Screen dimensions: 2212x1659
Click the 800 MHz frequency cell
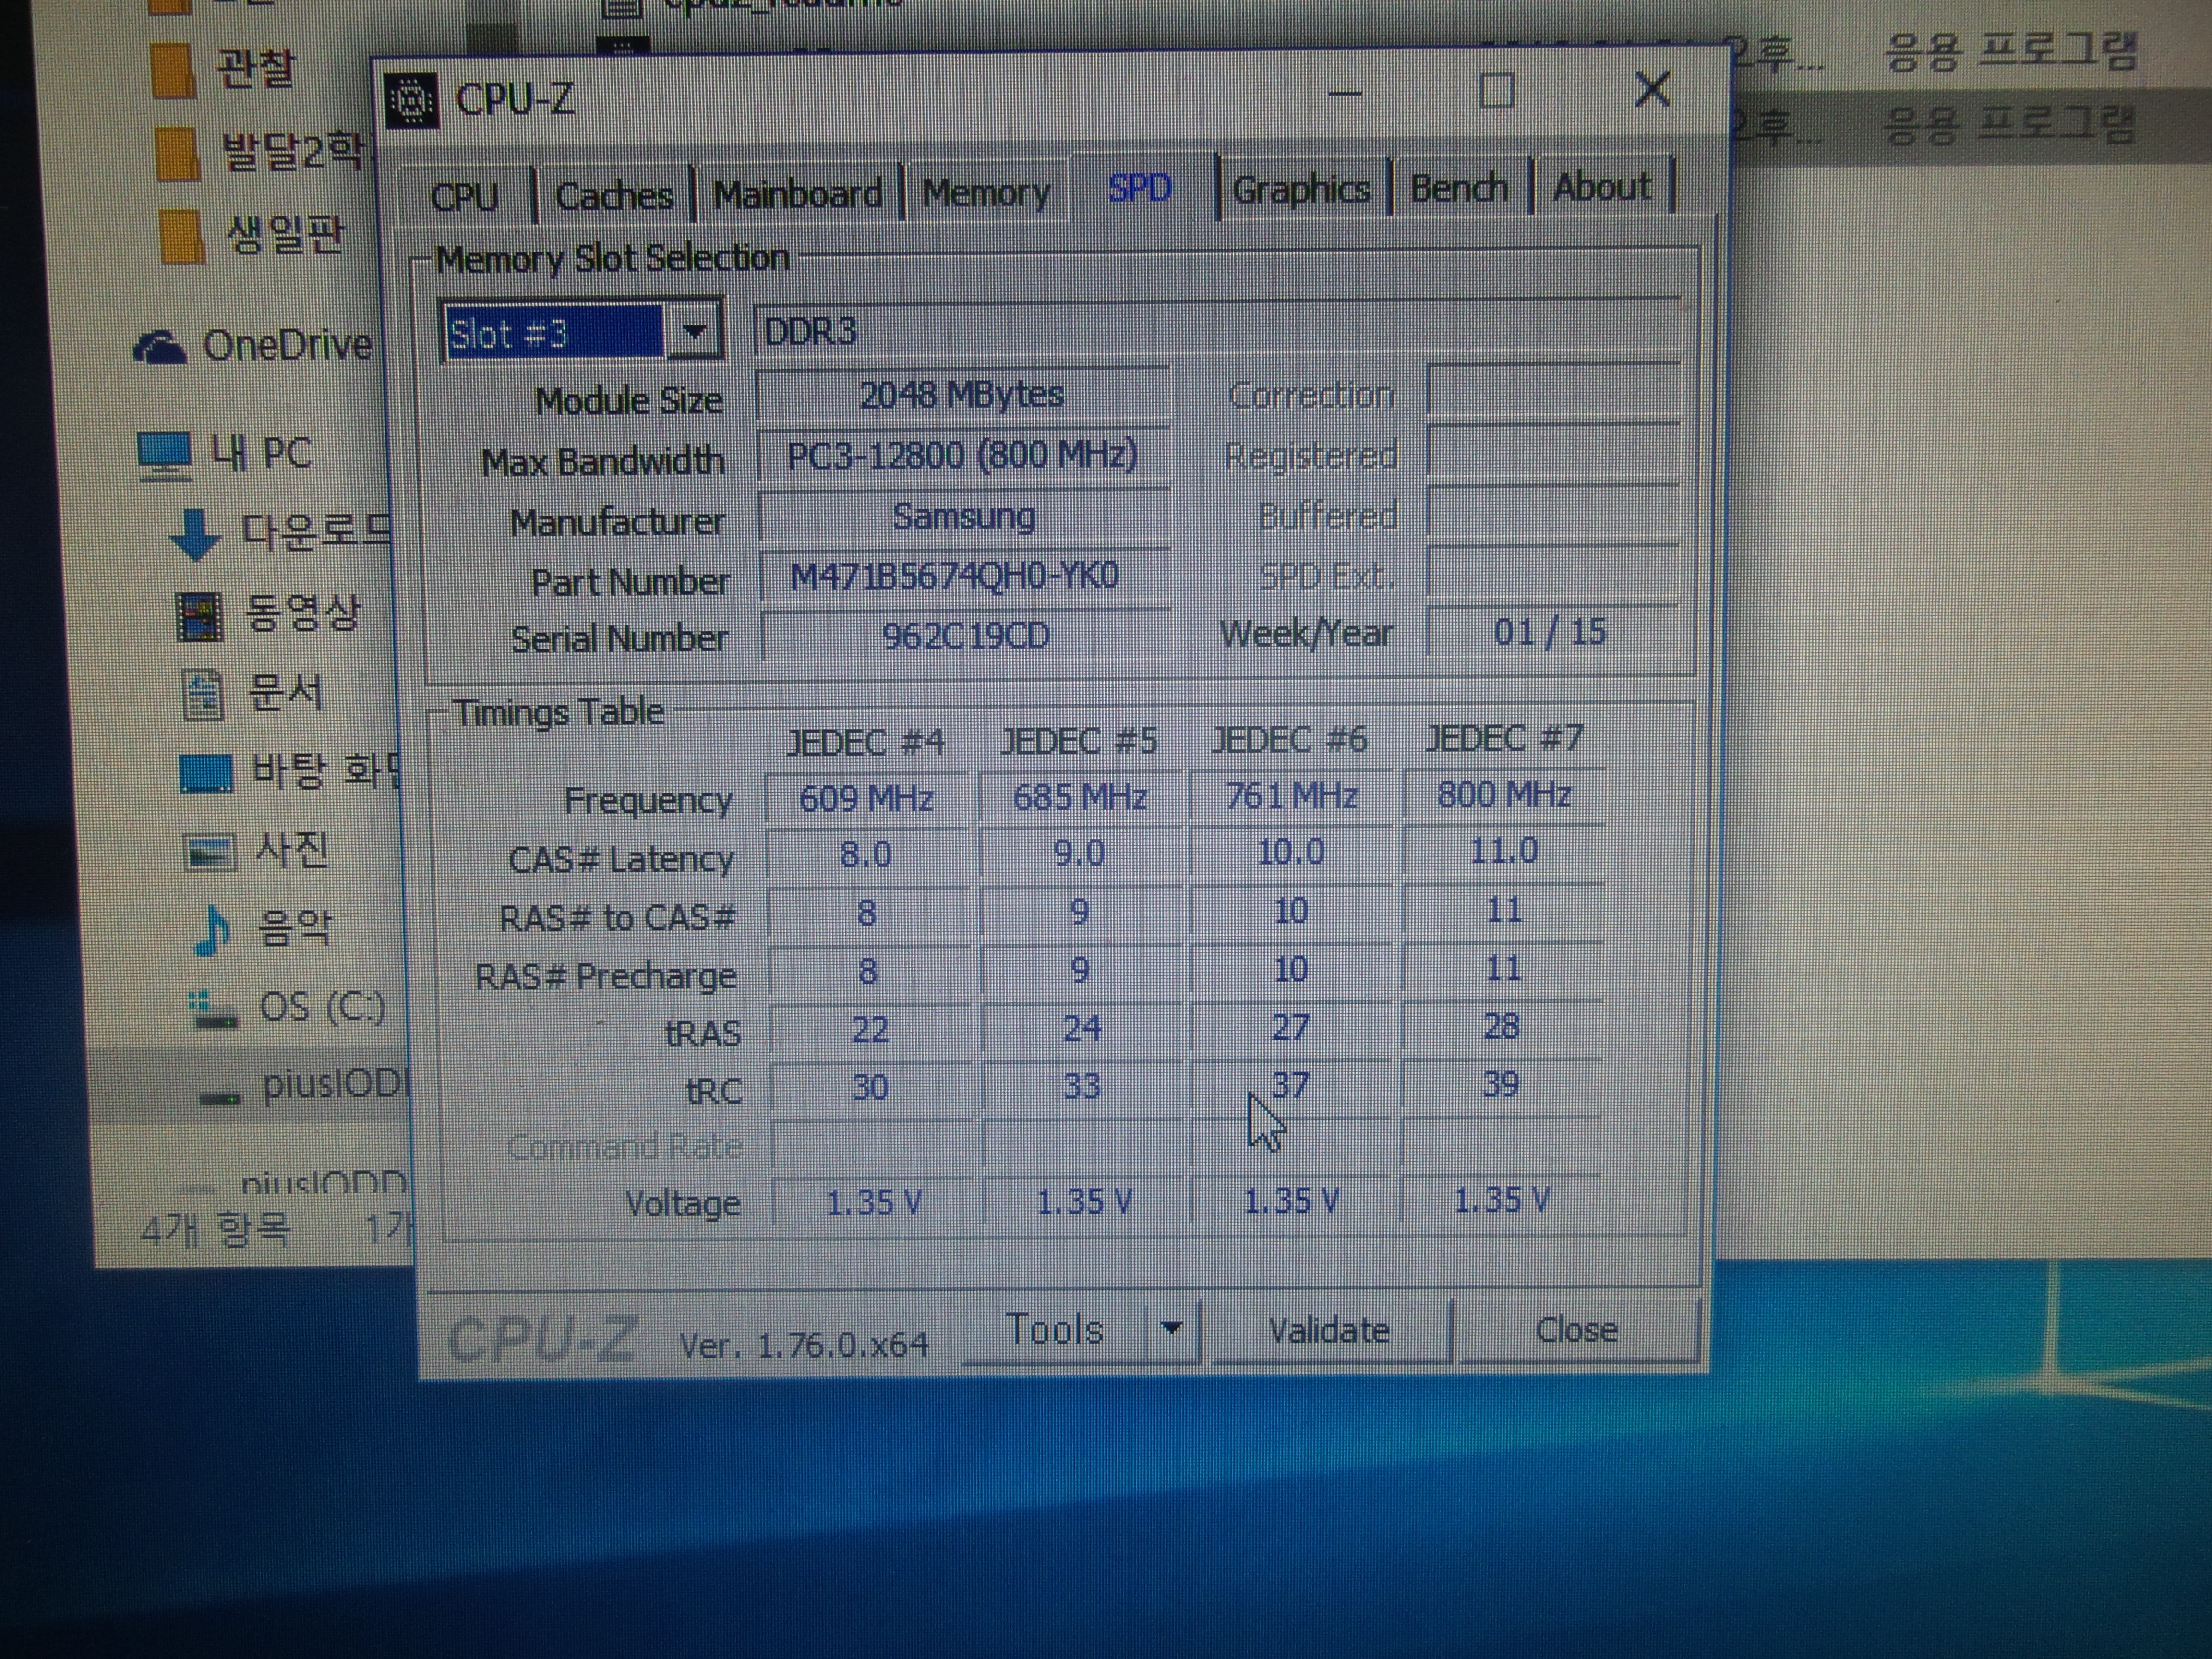1504,794
